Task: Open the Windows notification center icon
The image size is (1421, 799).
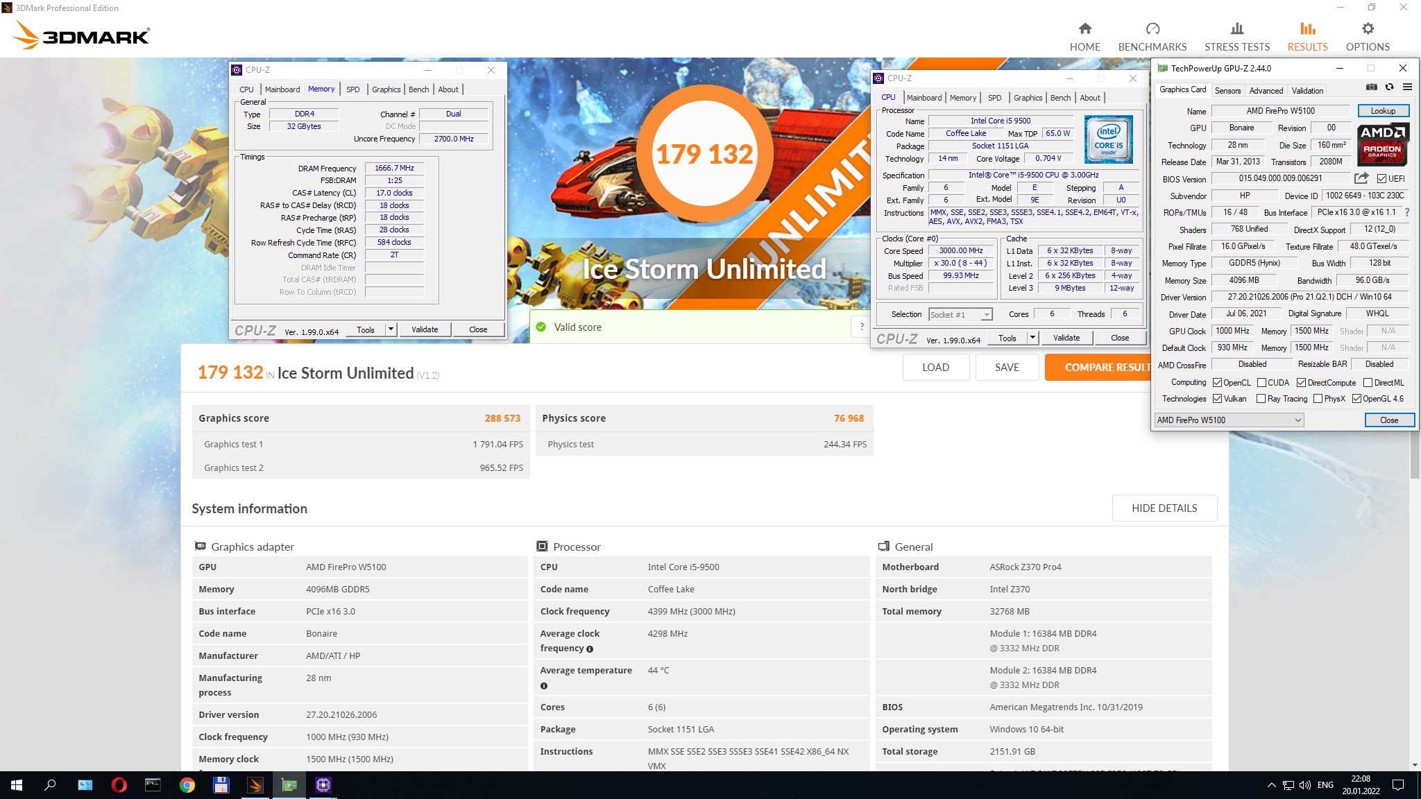Action: pyautogui.click(x=1399, y=785)
